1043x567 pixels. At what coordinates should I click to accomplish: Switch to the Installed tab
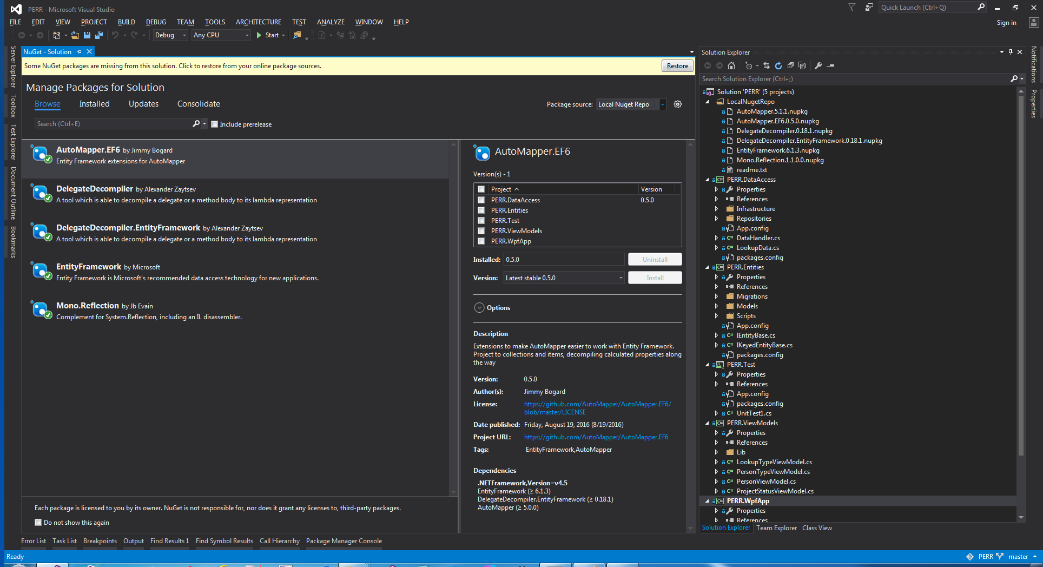pos(94,104)
